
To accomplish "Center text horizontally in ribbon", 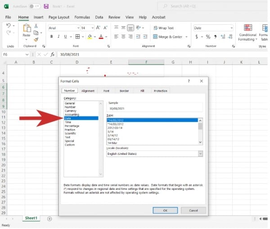I will (x=123, y=36).
